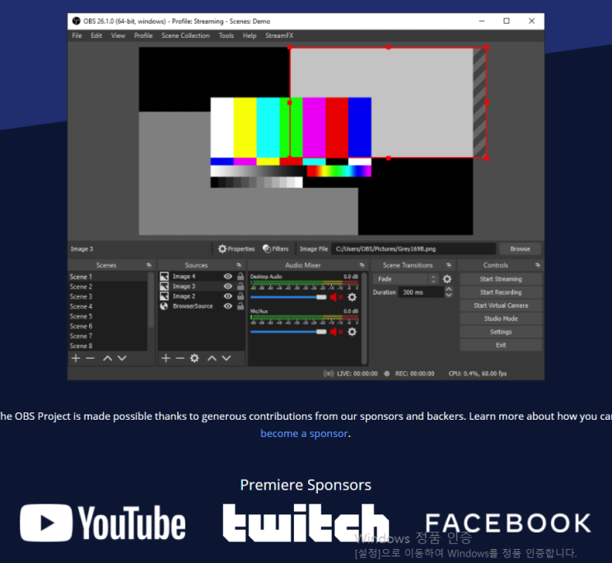612x563 pixels.
Task: Adjust Desktop Audio volume slider
Action: (x=288, y=297)
